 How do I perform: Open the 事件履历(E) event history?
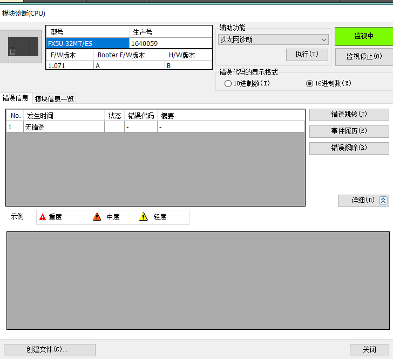point(349,131)
